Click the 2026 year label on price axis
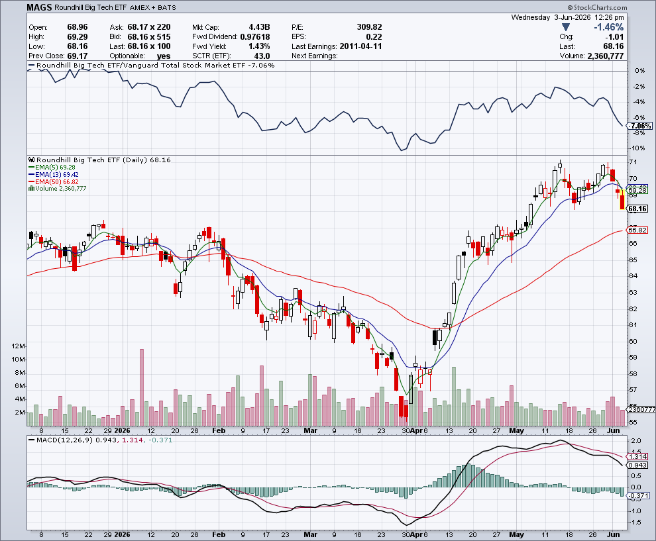Image resolution: width=656 pixels, height=541 pixels. (122, 430)
